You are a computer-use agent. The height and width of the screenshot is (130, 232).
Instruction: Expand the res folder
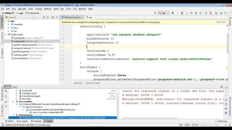pyautogui.click(x=8, y=31)
